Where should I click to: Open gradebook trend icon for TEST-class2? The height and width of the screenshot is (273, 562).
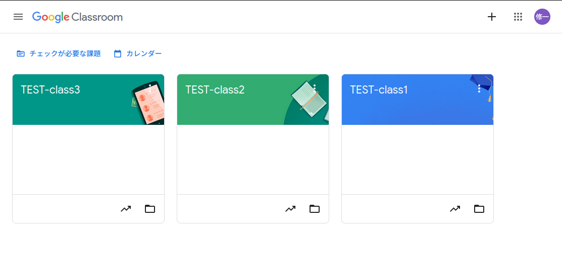click(x=290, y=209)
